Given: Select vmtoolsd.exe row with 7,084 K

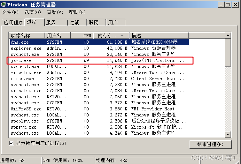Looking at the screenshot, I should click(99, 91).
